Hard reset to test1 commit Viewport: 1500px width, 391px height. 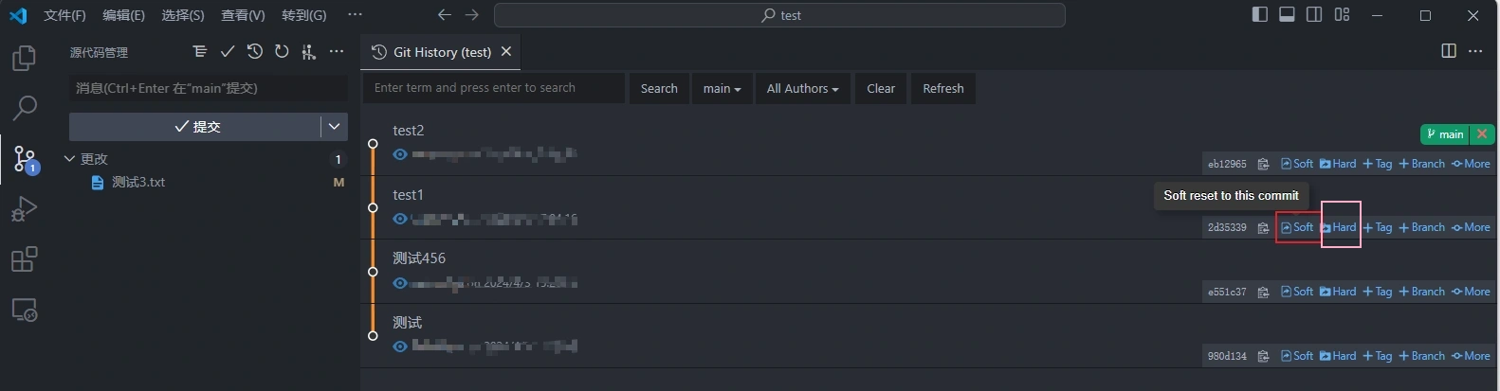coord(1338,227)
